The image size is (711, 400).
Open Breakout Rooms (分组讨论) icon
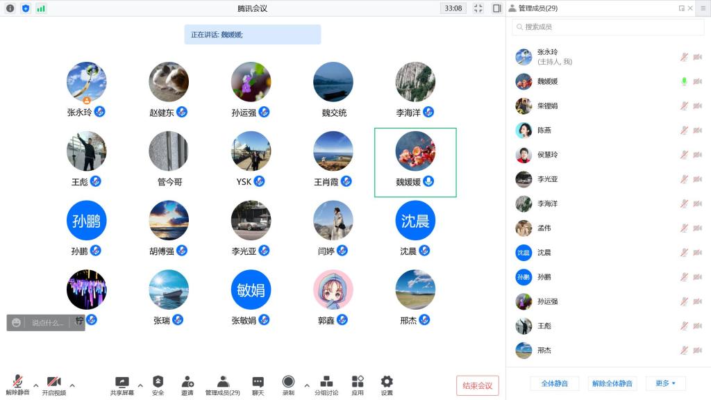(326, 383)
